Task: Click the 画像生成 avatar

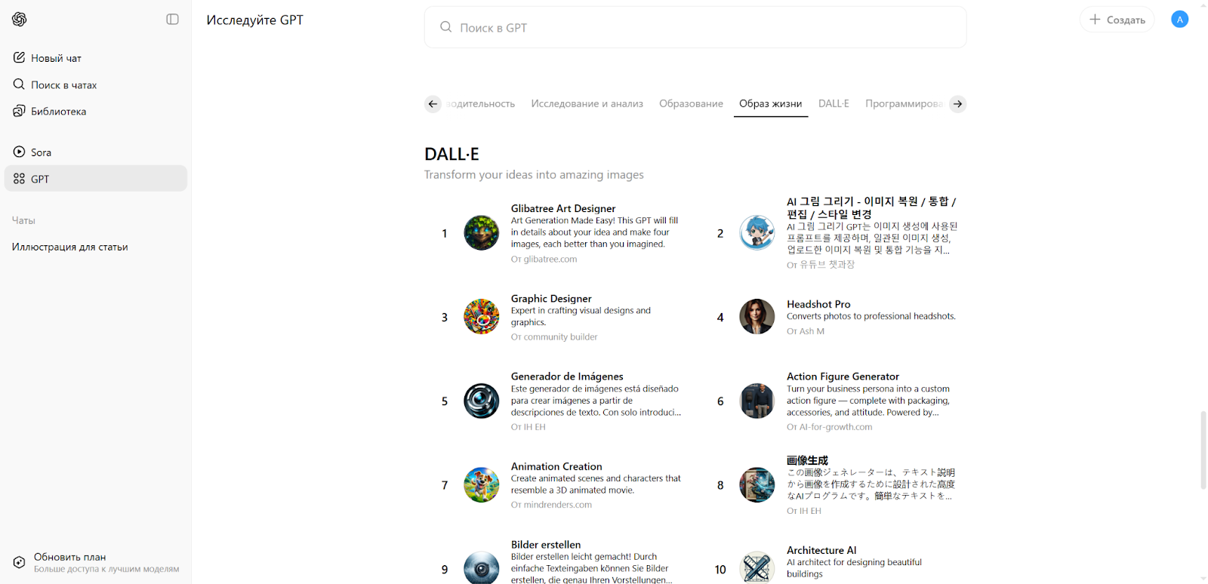Action: click(757, 485)
